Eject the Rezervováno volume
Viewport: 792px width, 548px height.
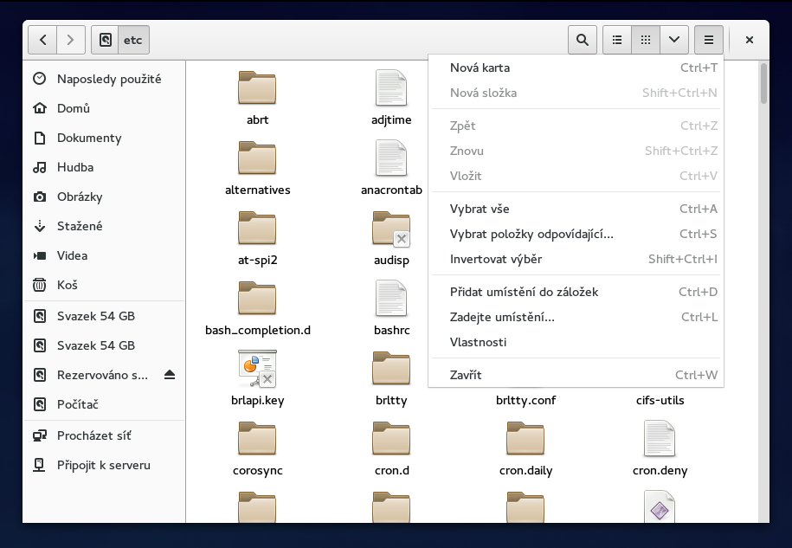point(171,375)
